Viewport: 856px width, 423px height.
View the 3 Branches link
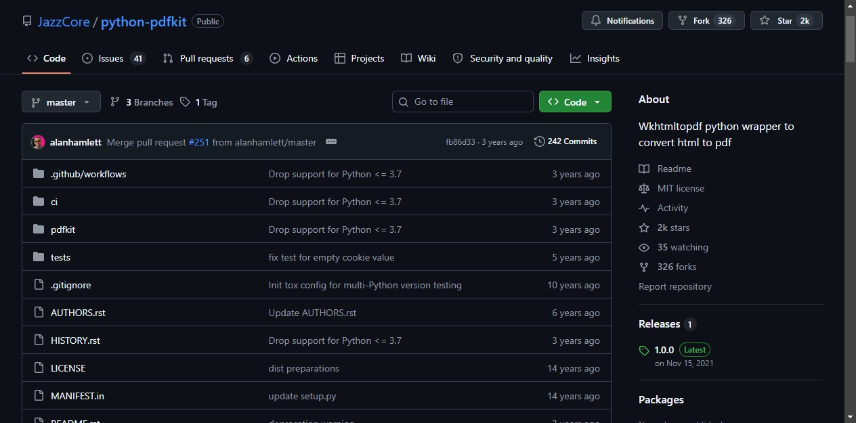click(142, 102)
